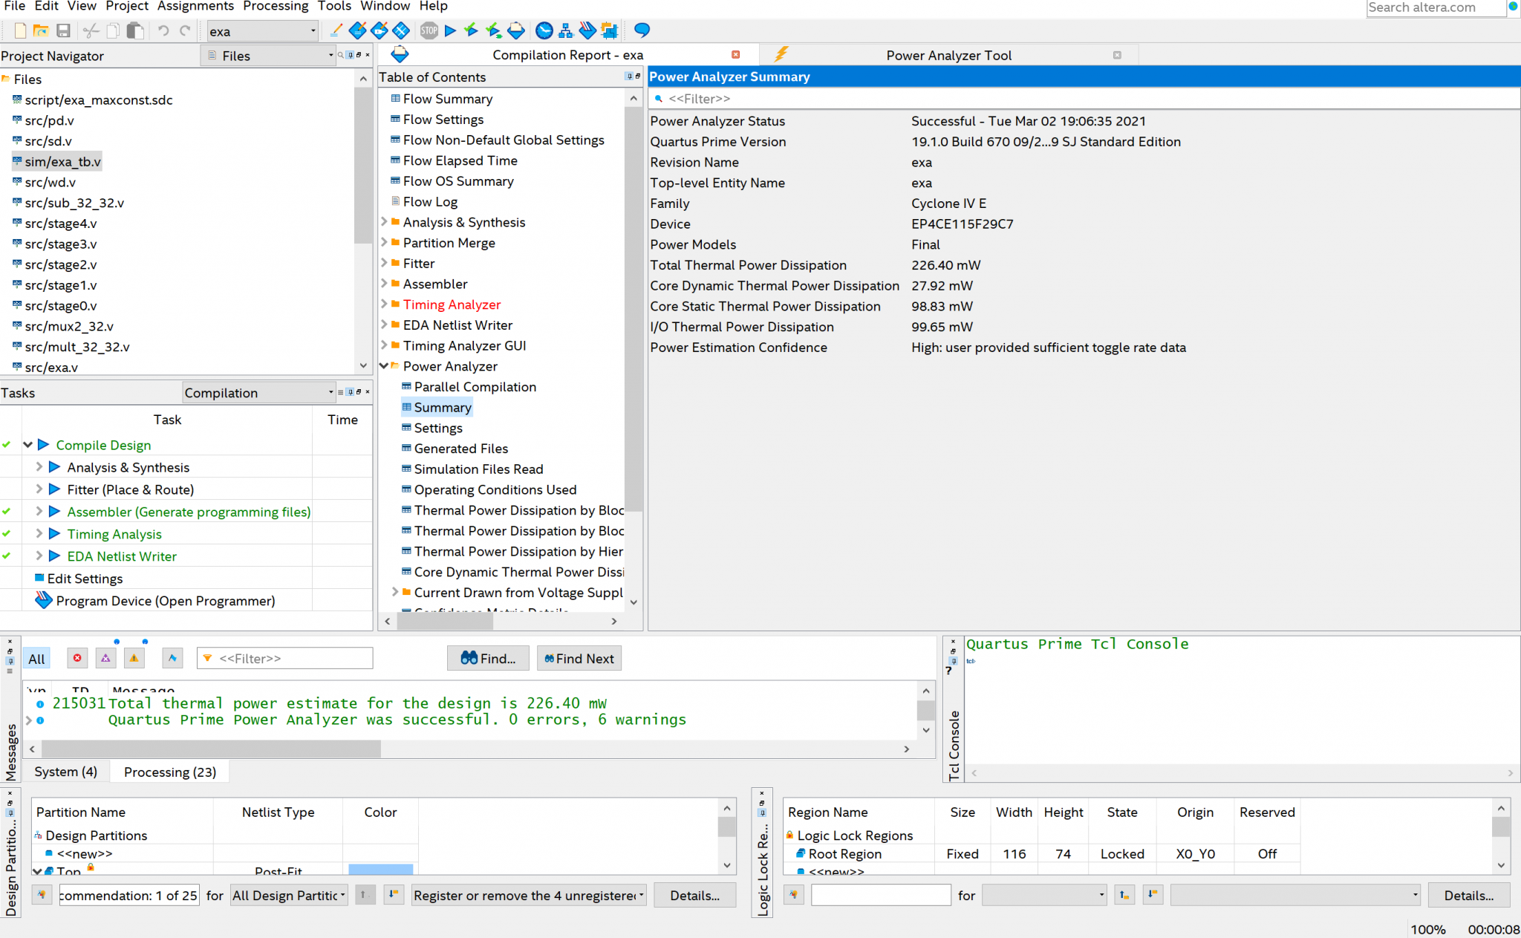
Task: Open the Assignments menu
Action: click(x=195, y=7)
